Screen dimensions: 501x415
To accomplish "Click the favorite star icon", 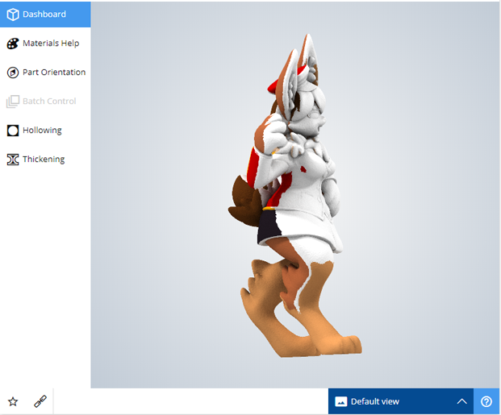I will pos(13,401).
